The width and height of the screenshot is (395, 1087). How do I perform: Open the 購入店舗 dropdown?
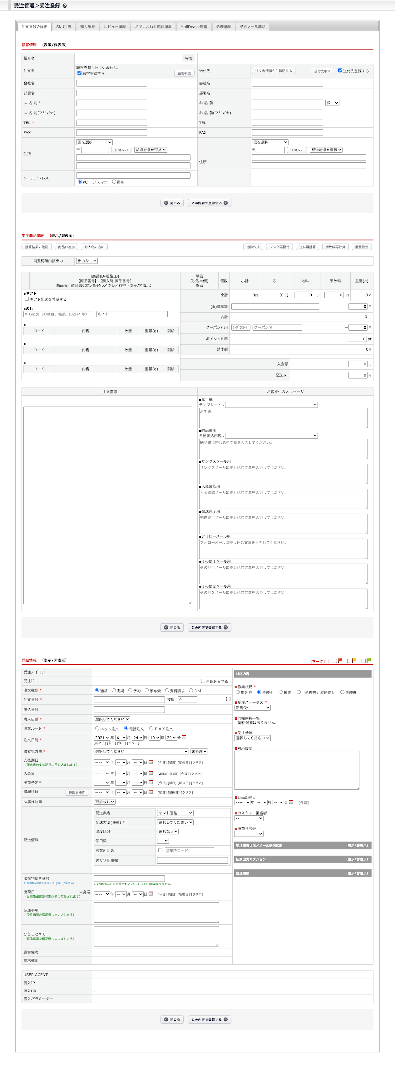click(112, 719)
